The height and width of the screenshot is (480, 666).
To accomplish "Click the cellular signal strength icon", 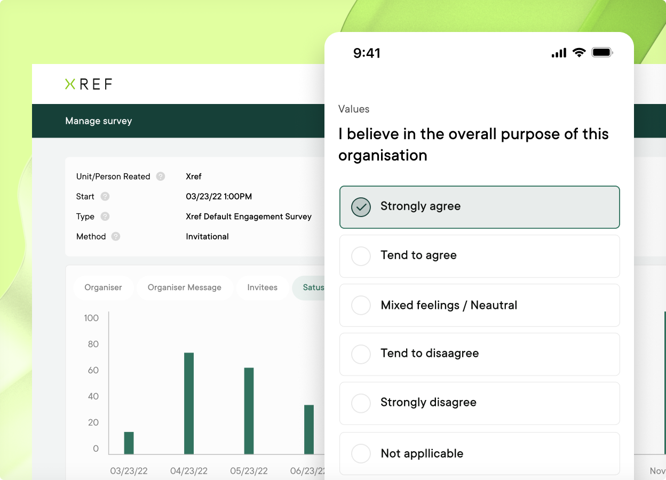I will pos(559,52).
